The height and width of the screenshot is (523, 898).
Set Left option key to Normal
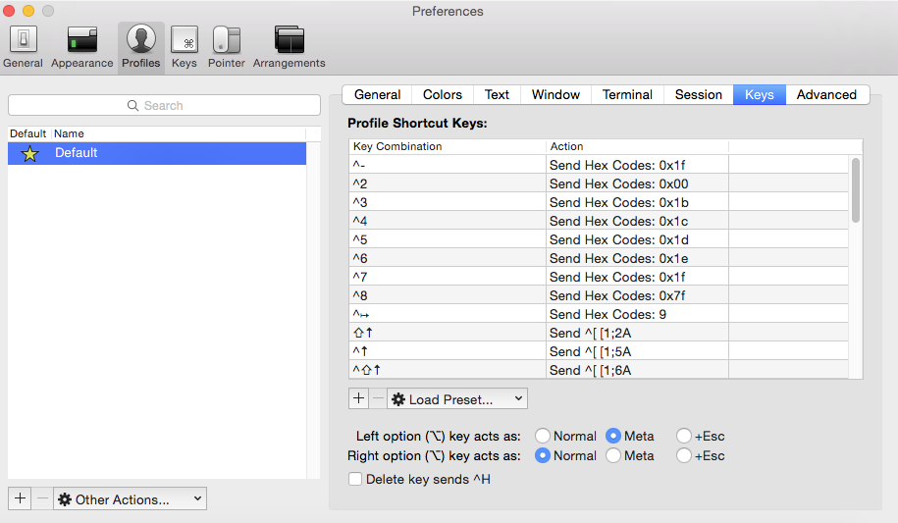coord(543,436)
